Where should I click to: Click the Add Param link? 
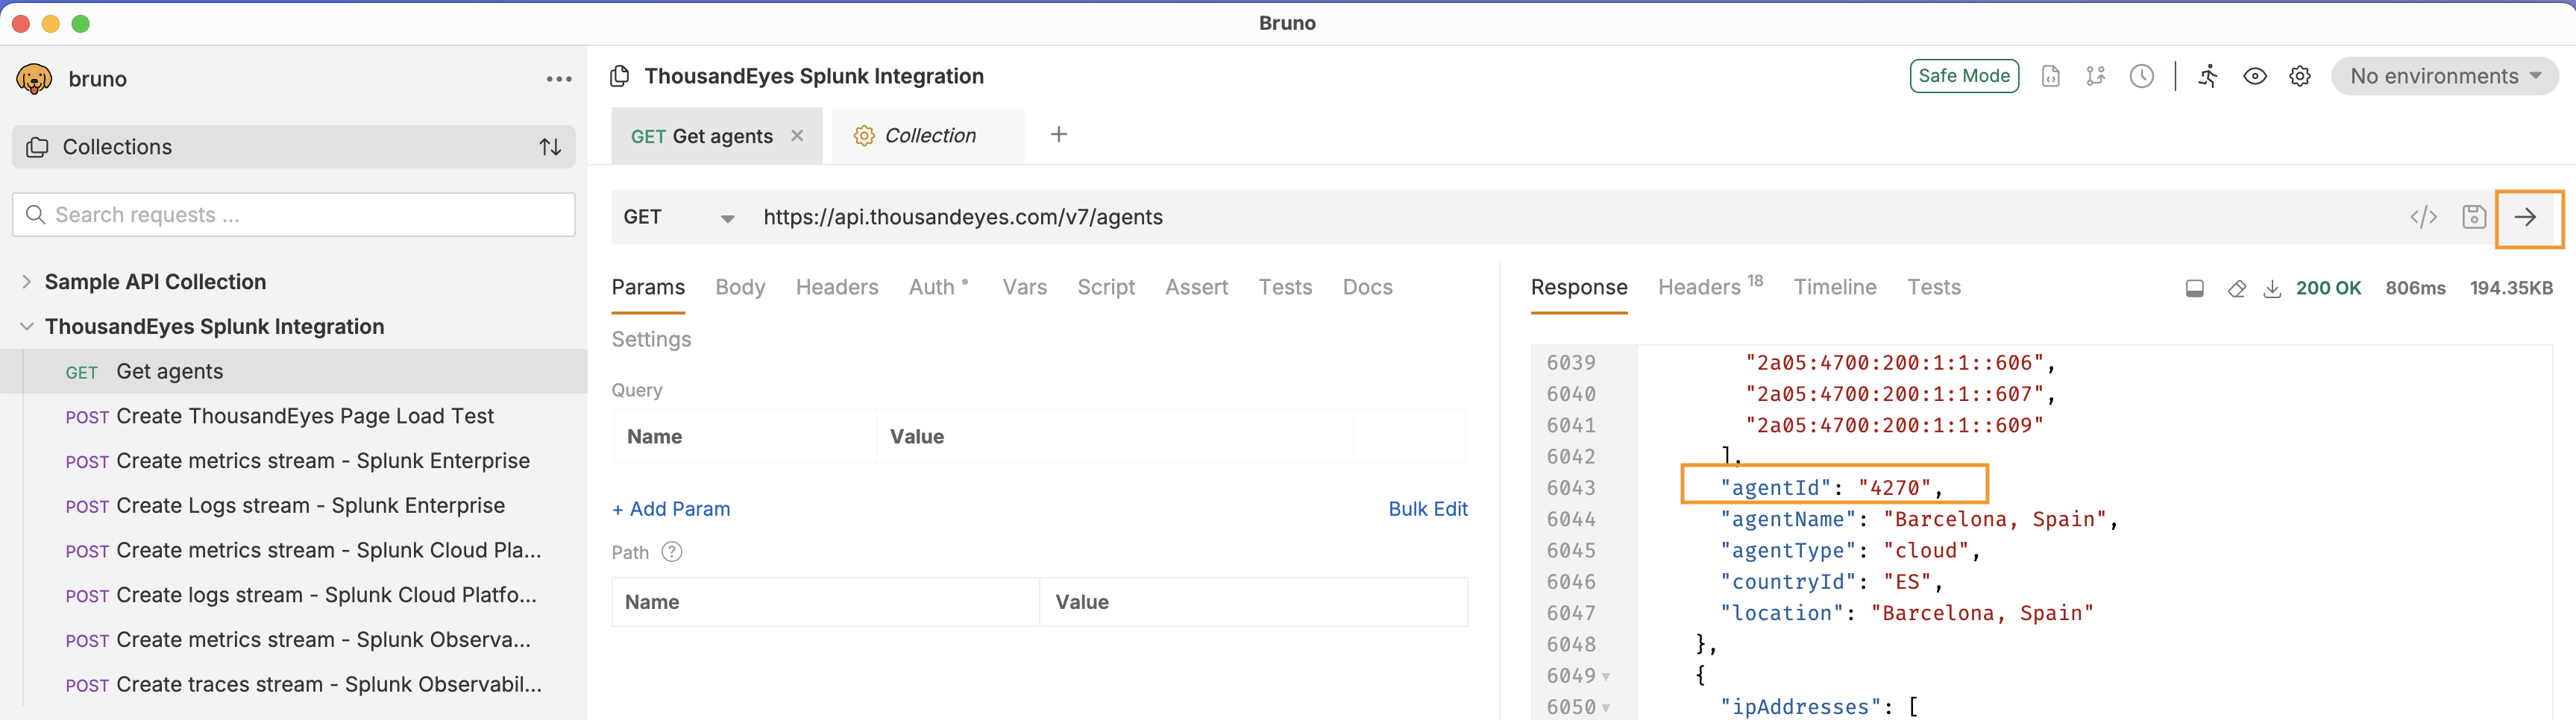tap(671, 509)
